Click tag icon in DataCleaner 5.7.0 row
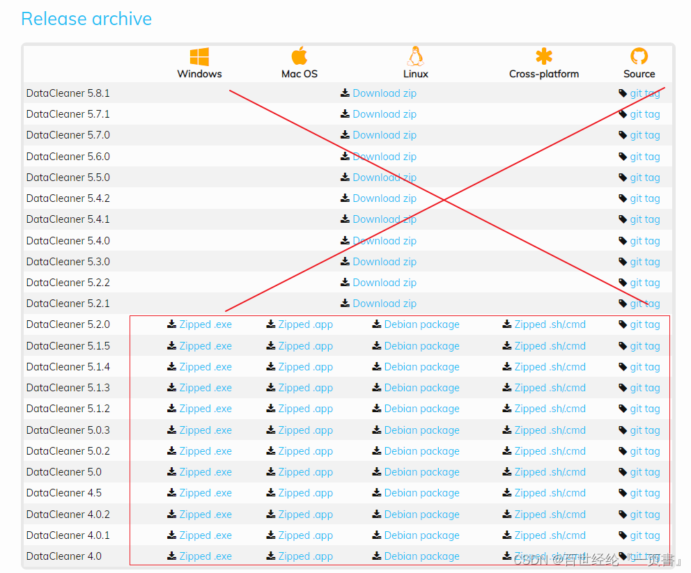 pos(623,135)
